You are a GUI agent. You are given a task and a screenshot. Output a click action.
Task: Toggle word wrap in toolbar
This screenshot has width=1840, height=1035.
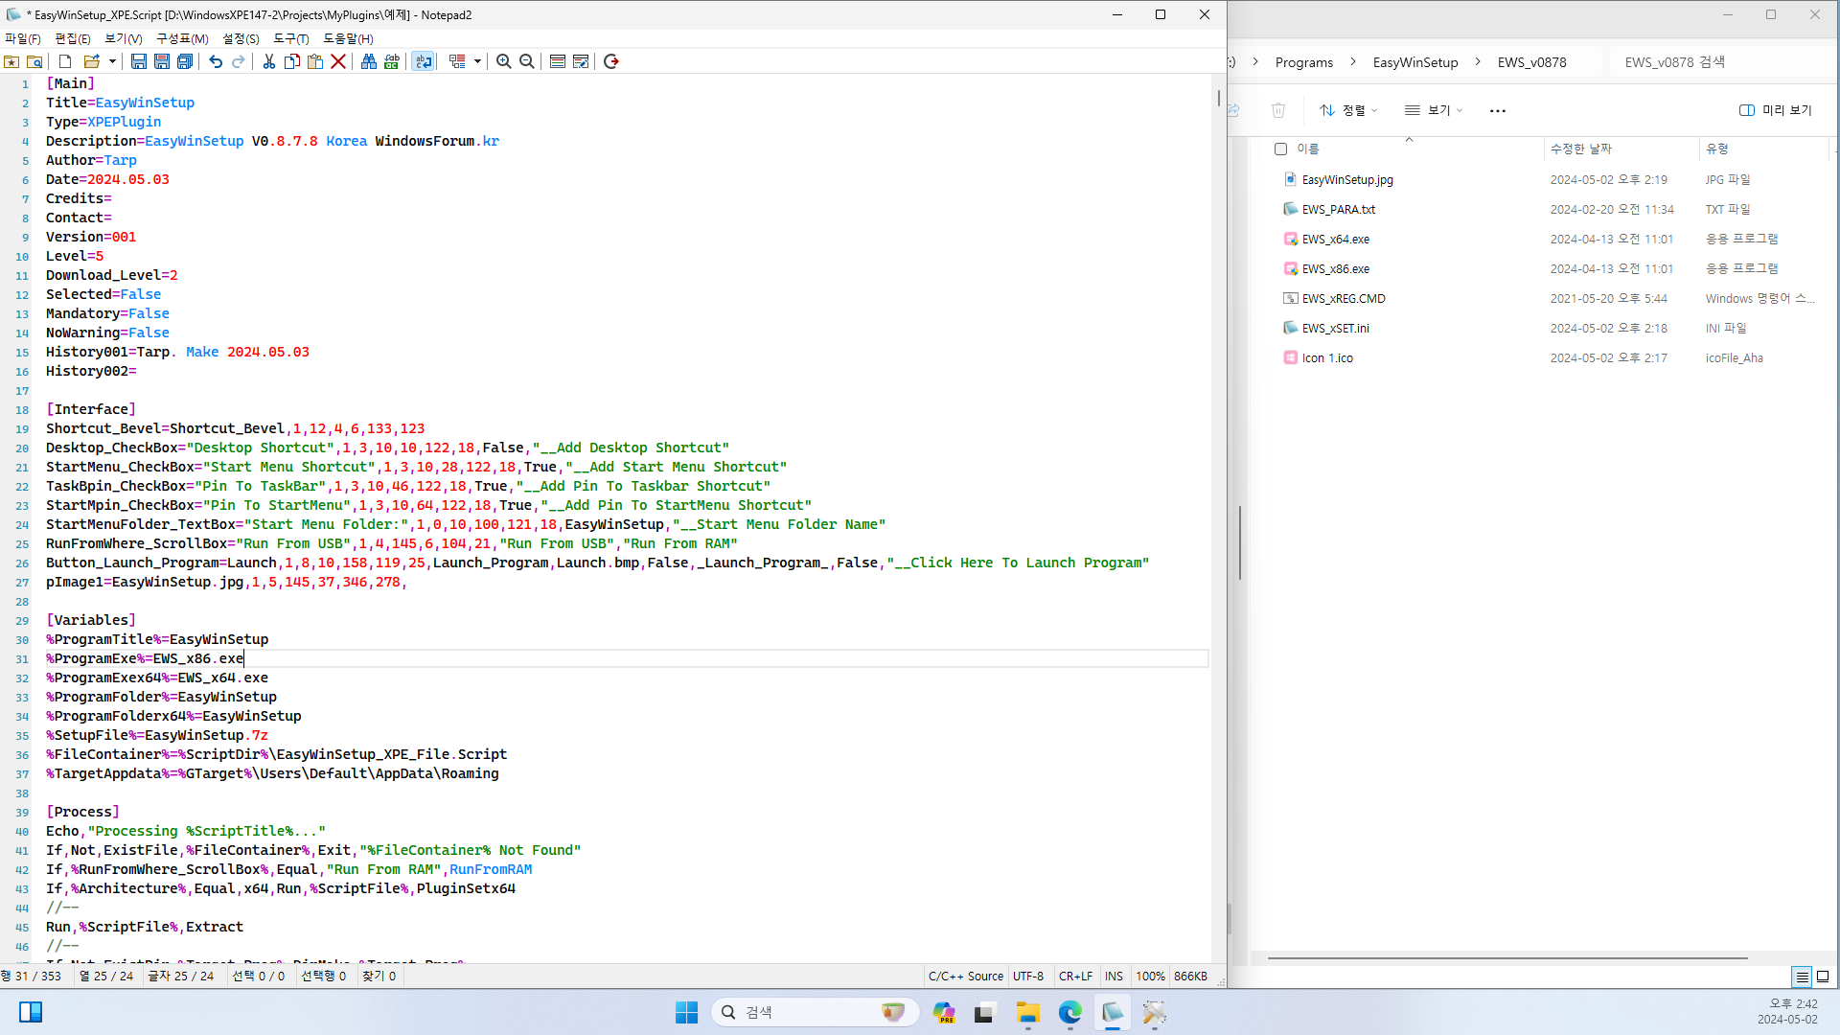pos(423,61)
